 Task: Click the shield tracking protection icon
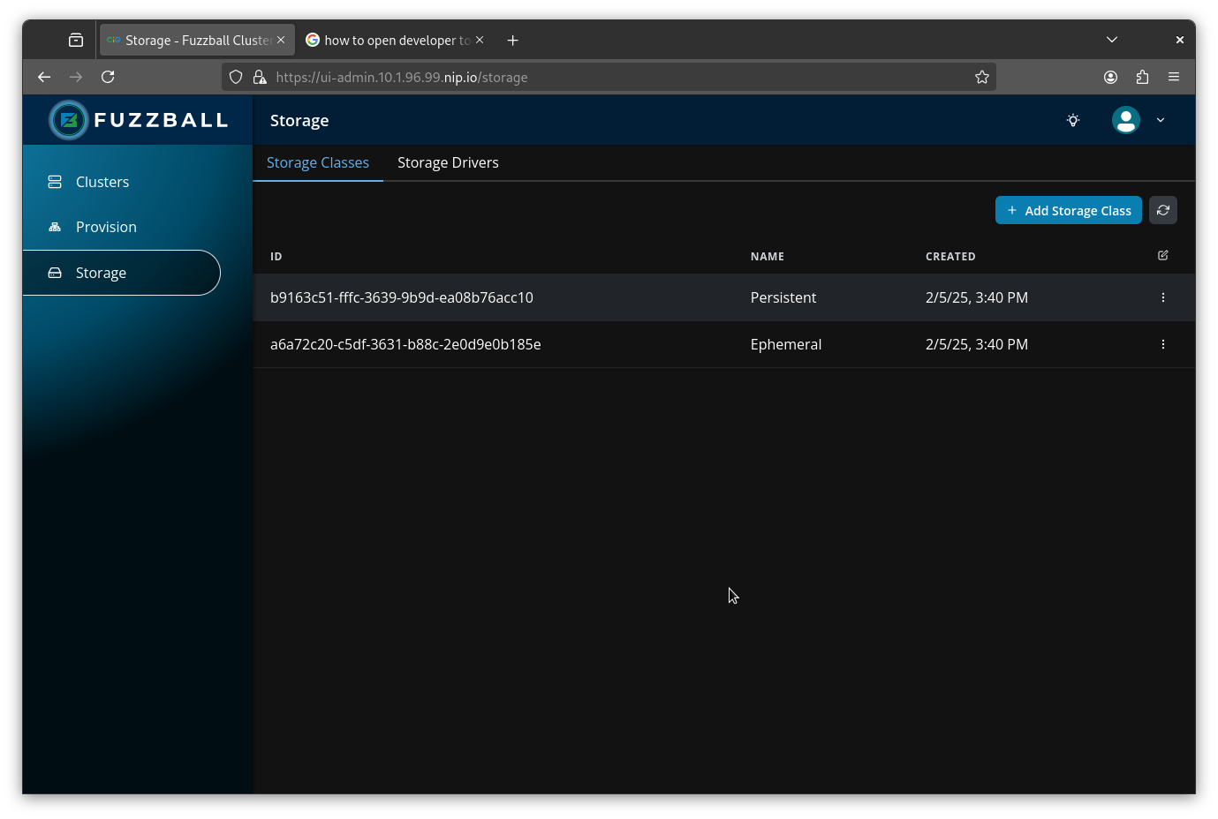click(x=236, y=77)
